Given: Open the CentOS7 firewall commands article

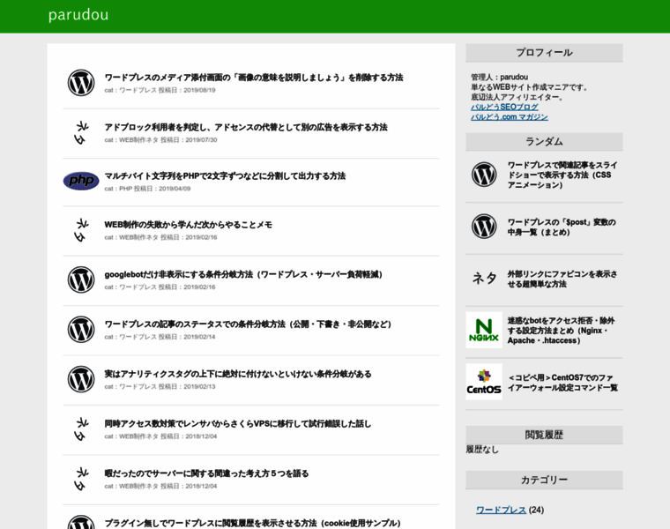Looking at the screenshot, I should click(562, 382).
